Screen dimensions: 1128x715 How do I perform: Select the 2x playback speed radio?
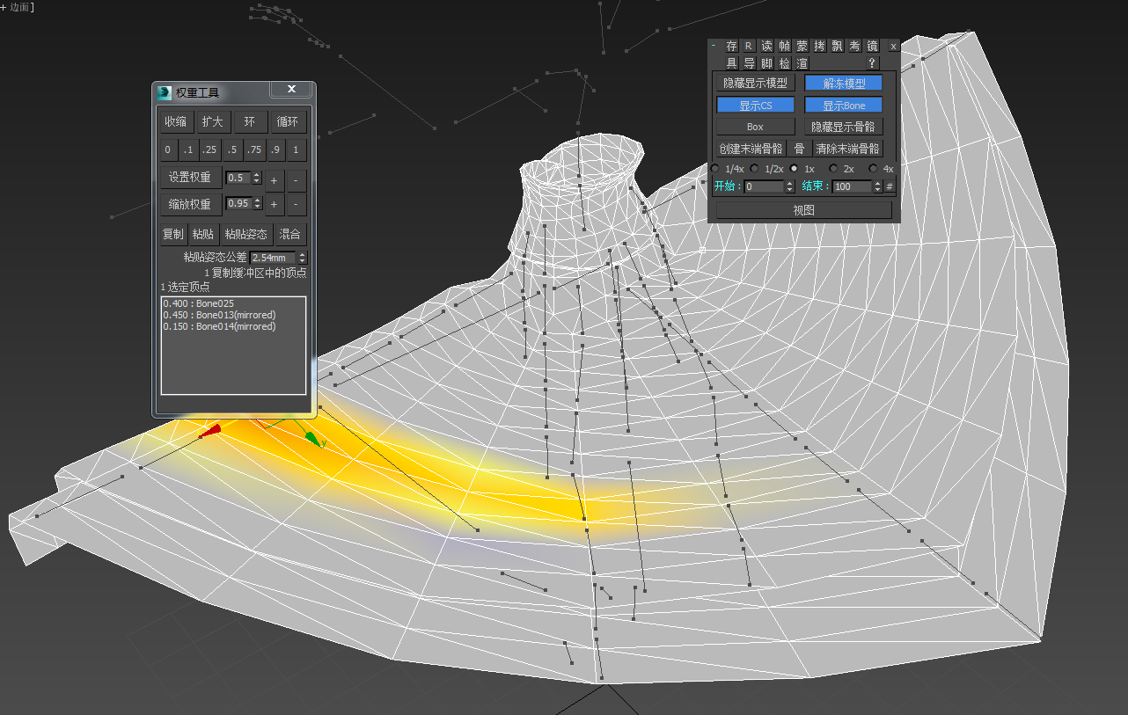[833, 168]
